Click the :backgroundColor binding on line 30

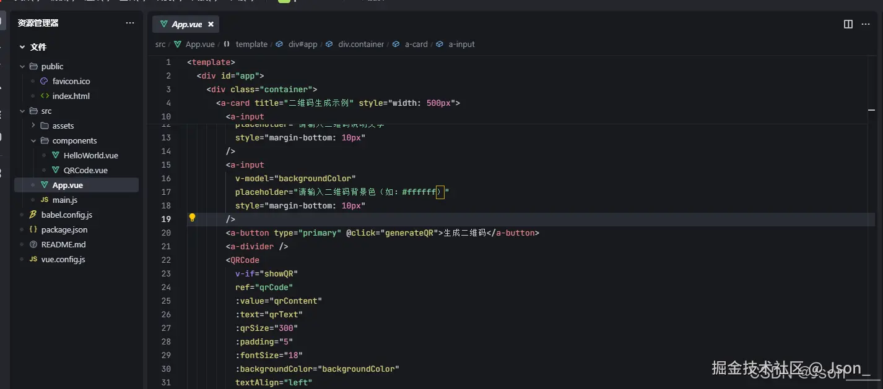(x=317, y=369)
